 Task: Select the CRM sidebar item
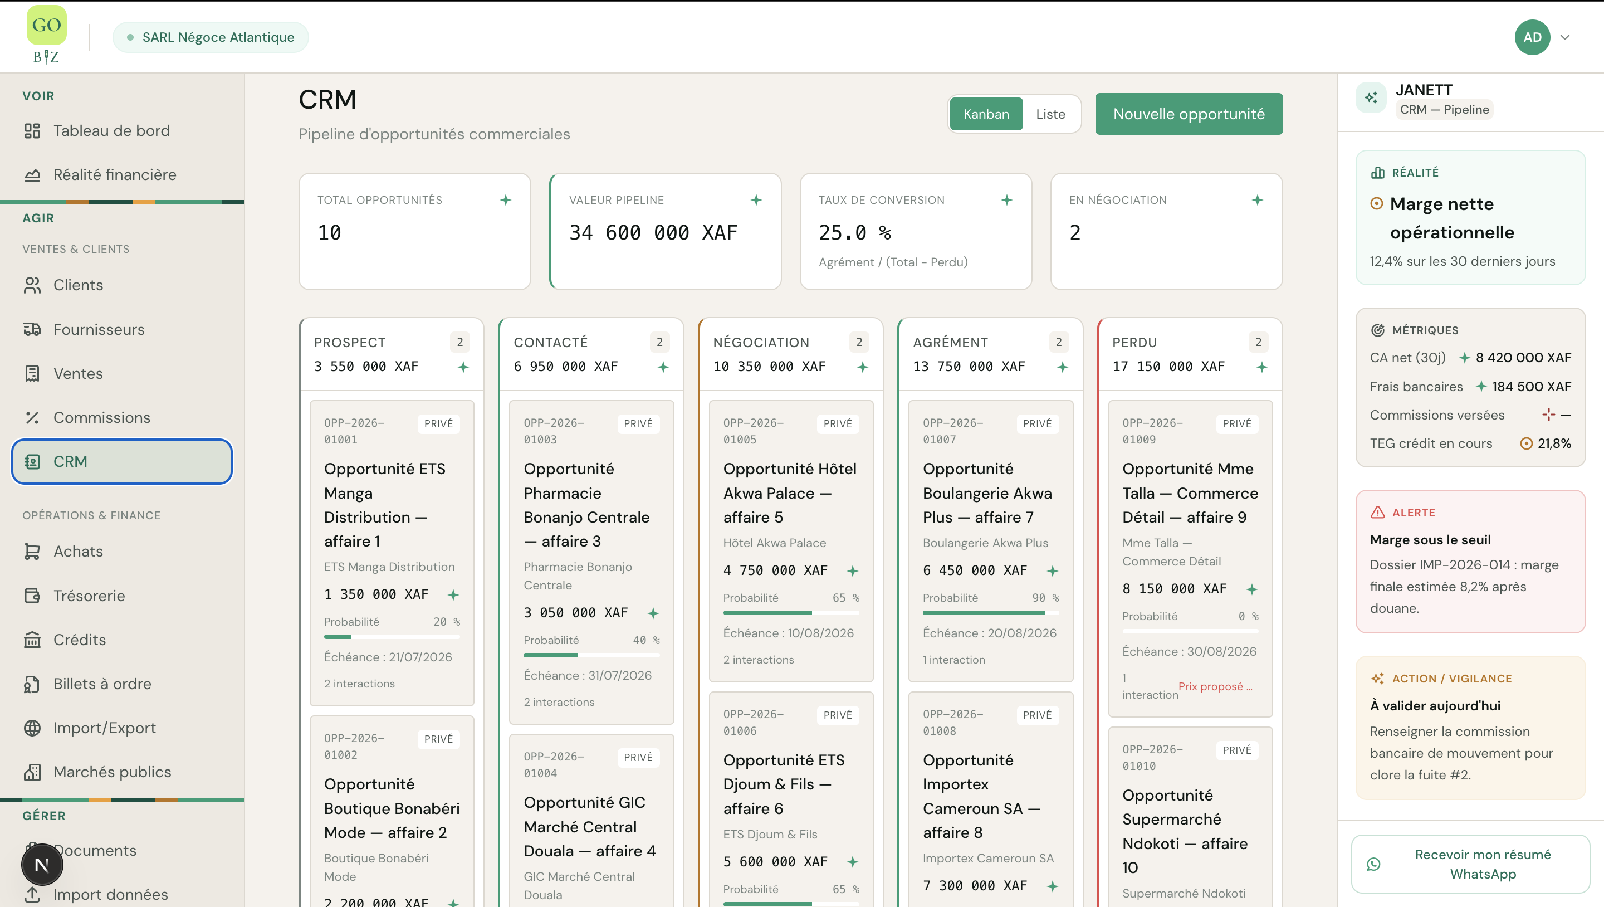coord(121,462)
